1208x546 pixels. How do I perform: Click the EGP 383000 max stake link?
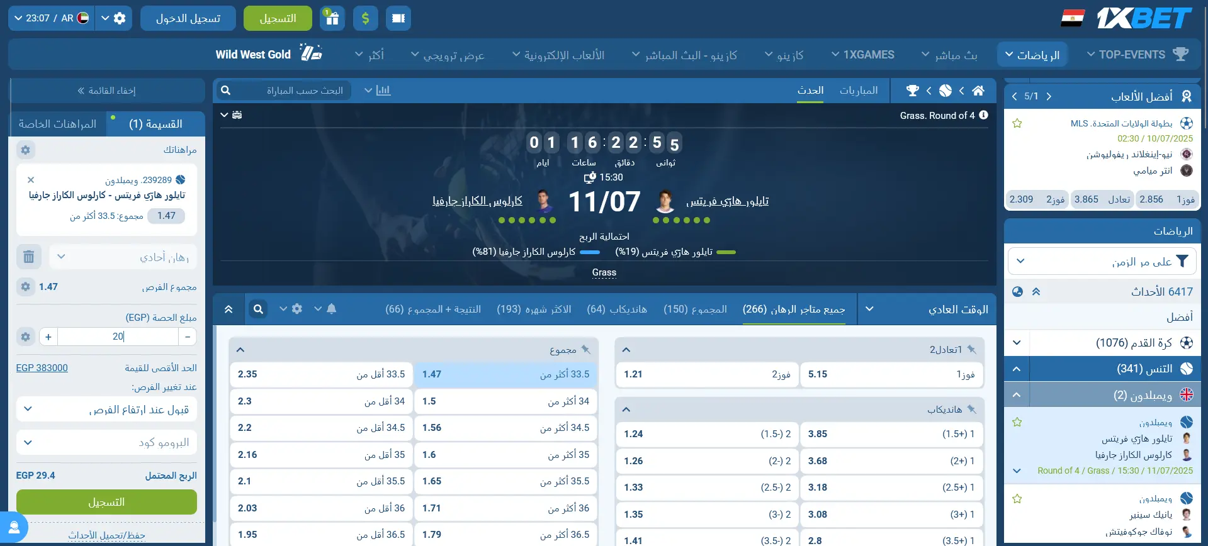click(x=42, y=368)
